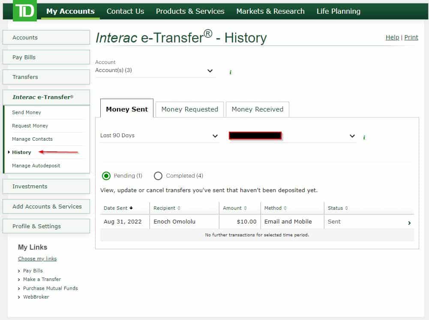Viewport: 429px width, 320px height.
Task: Click the info icon beside redacted dropdown
Action: coord(364,137)
